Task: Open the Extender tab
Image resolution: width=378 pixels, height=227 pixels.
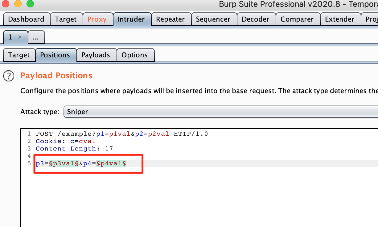Action: tap(340, 19)
